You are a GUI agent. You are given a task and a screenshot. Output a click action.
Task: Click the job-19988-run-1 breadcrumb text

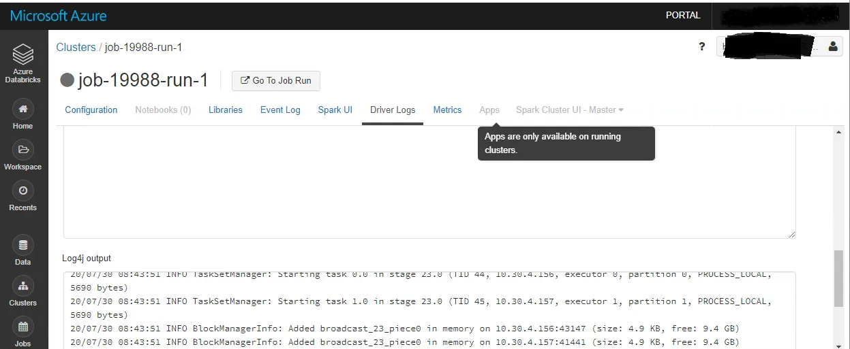(143, 47)
